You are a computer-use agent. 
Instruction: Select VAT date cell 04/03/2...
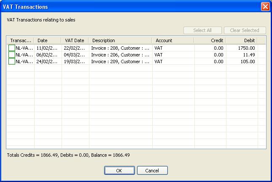pos(75,55)
